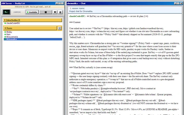Screen dimensions: 184x115
Task: Close the Buddy List window
Action: pos(63,4)
